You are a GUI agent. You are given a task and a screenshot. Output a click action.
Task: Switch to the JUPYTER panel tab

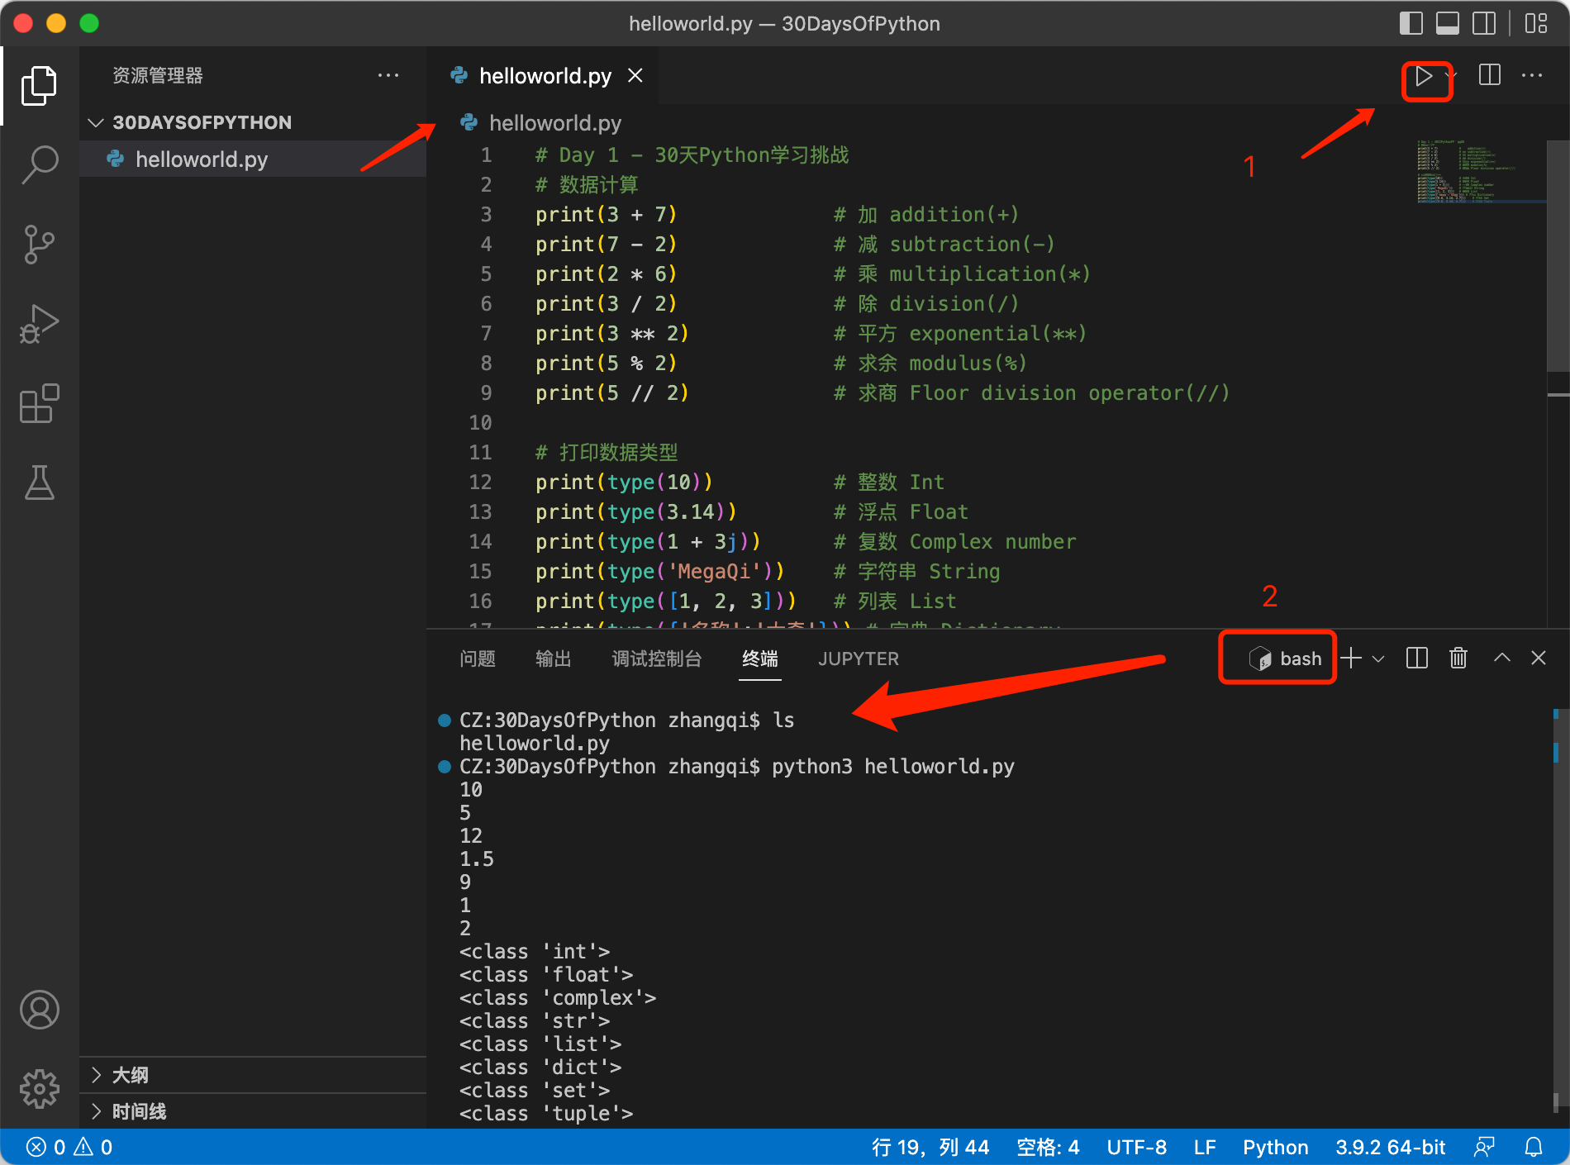click(x=859, y=659)
